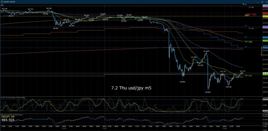Maximize the USDJPY chart window
Viewport: 268px width, 131px height.
tap(262, 2)
